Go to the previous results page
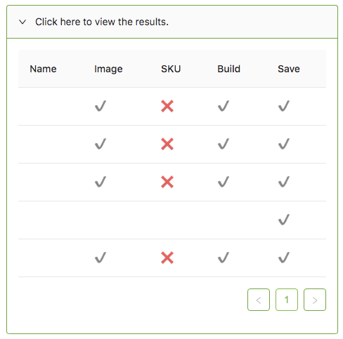The width and height of the screenshot is (343, 339). tap(259, 300)
